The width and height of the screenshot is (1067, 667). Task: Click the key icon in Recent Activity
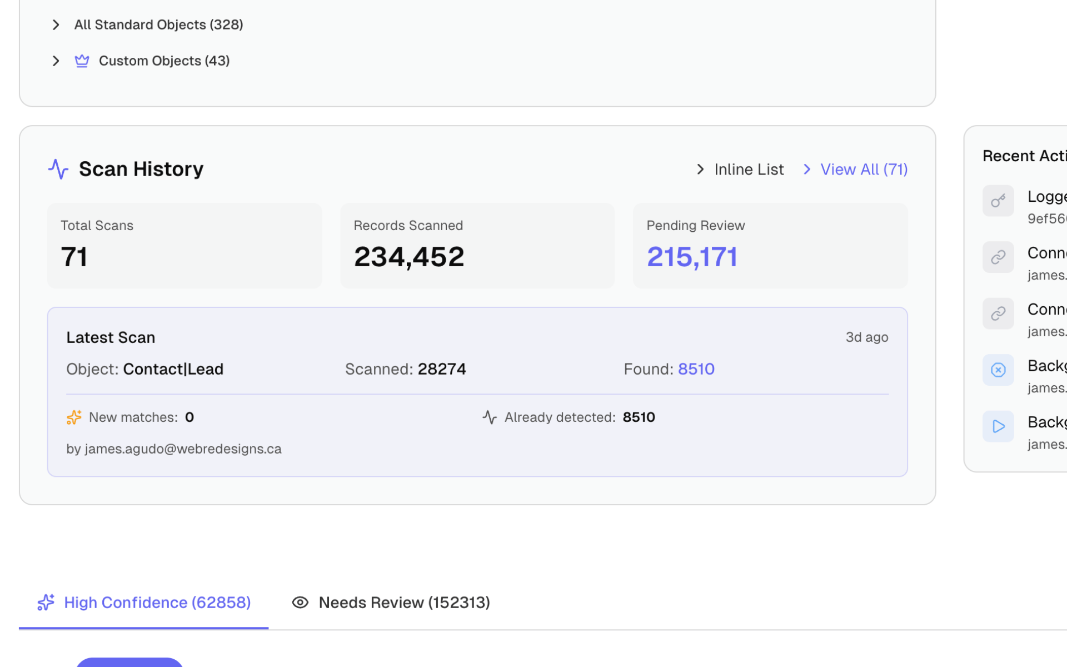998,201
